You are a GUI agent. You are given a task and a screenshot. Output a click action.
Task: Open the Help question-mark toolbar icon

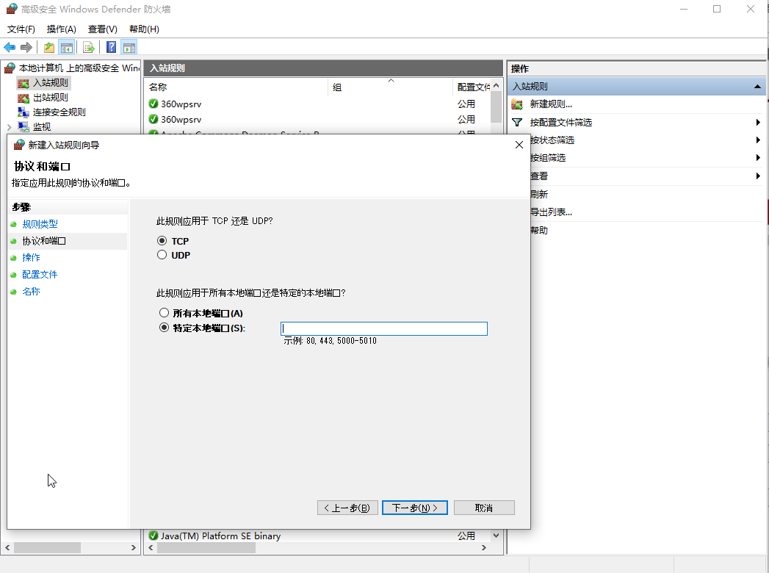[112, 47]
